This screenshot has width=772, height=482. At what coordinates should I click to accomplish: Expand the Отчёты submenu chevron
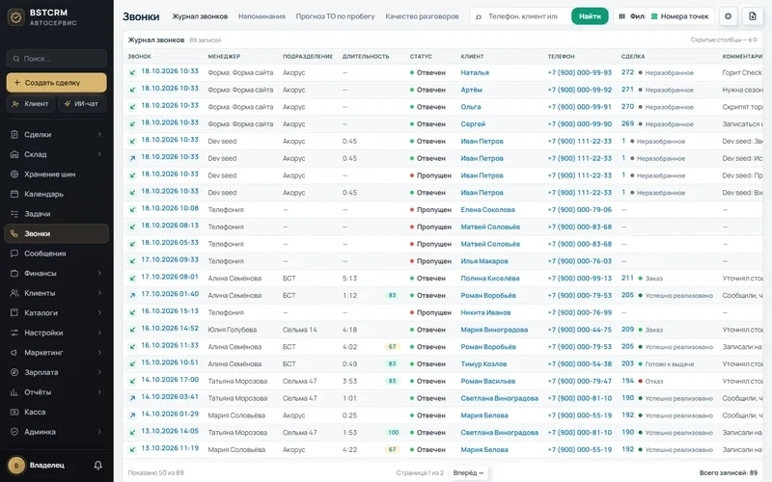tap(99, 392)
